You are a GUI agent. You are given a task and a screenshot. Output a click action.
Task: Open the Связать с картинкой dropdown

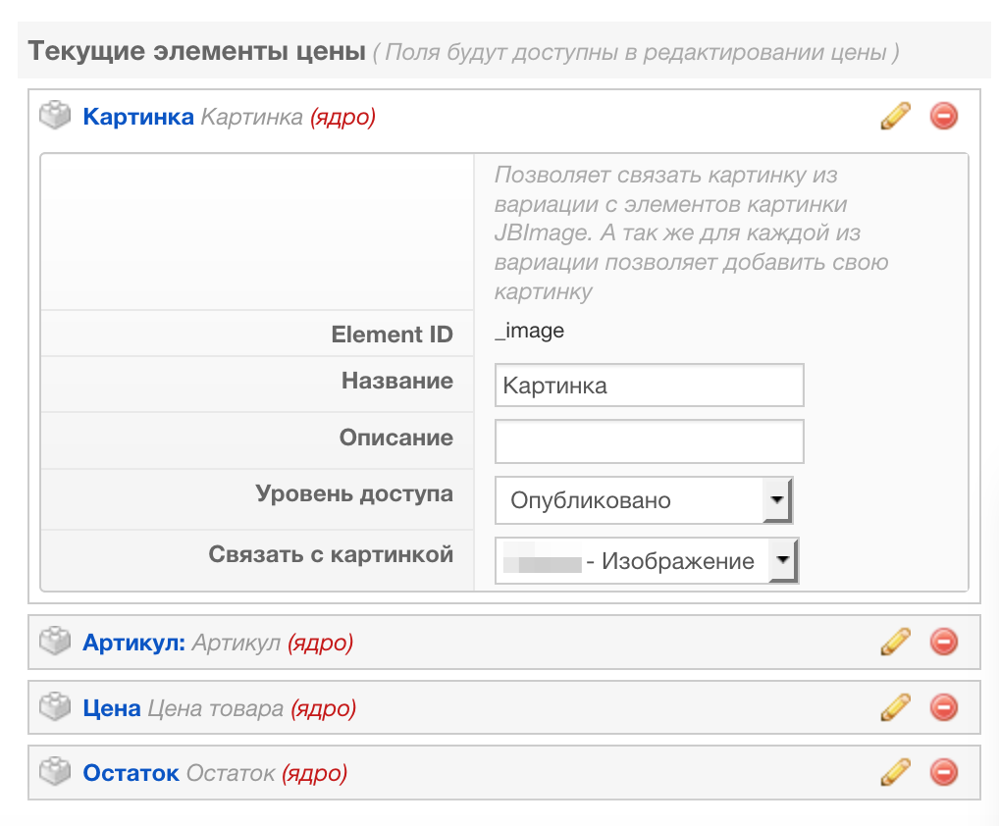(647, 561)
